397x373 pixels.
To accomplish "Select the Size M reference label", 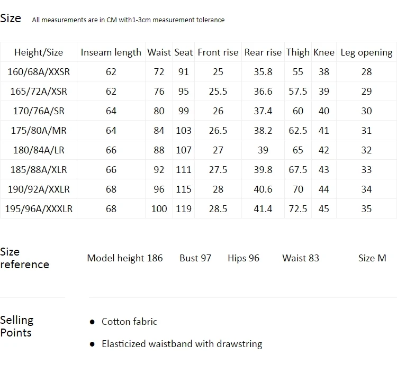I will click(372, 258).
